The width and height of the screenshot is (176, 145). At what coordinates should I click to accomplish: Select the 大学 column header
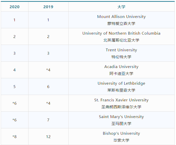[121, 7]
